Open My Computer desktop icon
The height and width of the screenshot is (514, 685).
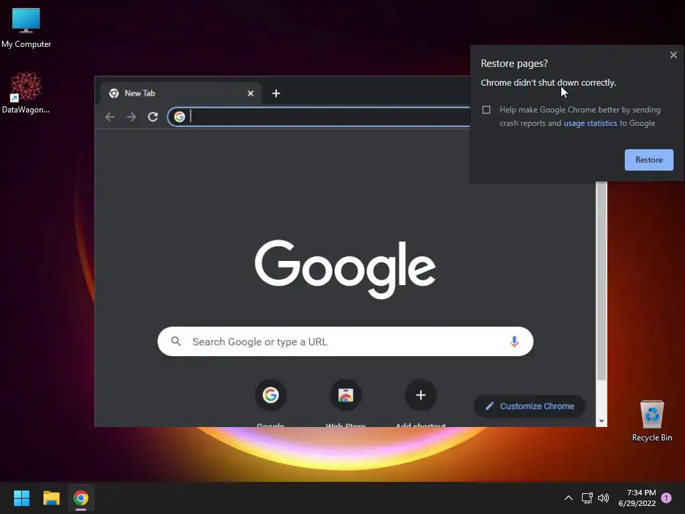[26, 27]
